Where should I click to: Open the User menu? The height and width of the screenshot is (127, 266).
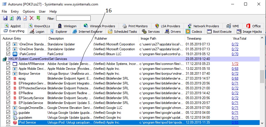click(42, 11)
